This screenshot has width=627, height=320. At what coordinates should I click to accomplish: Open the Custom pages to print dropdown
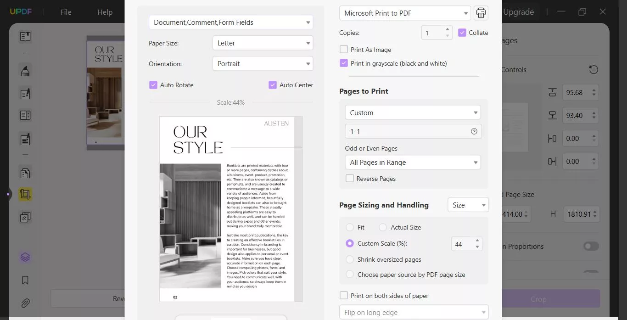coord(413,112)
